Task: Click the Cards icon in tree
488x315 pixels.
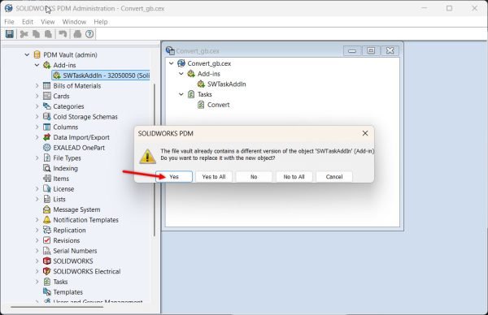Action: [x=46, y=96]
